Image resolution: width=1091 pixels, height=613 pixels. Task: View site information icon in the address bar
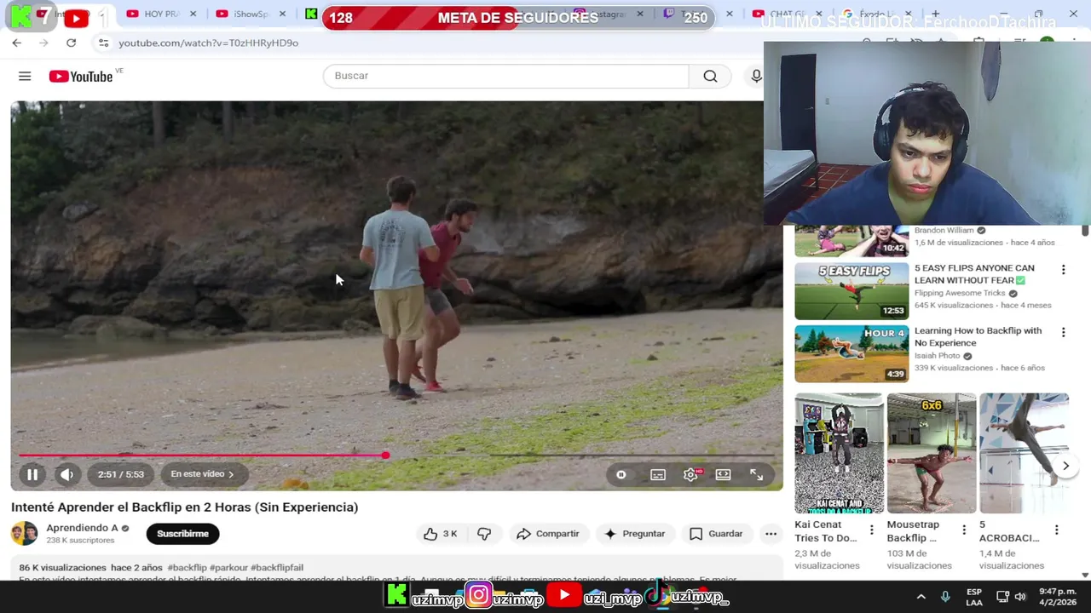tap(103, 43)
